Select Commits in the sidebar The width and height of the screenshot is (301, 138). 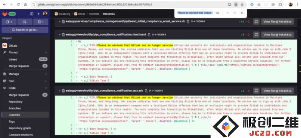25,115
